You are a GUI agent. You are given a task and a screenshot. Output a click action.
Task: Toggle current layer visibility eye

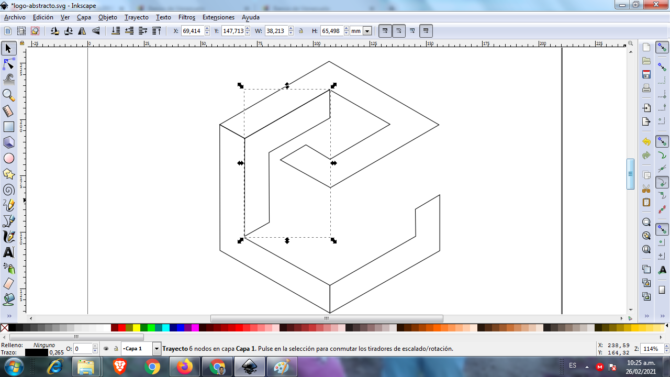(106, 348)
